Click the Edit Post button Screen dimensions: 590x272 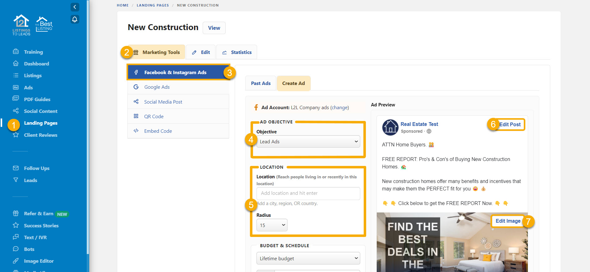click(510, 124)
